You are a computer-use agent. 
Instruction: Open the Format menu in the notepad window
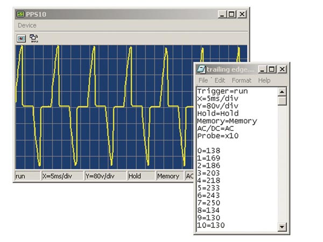coord(241,80)
